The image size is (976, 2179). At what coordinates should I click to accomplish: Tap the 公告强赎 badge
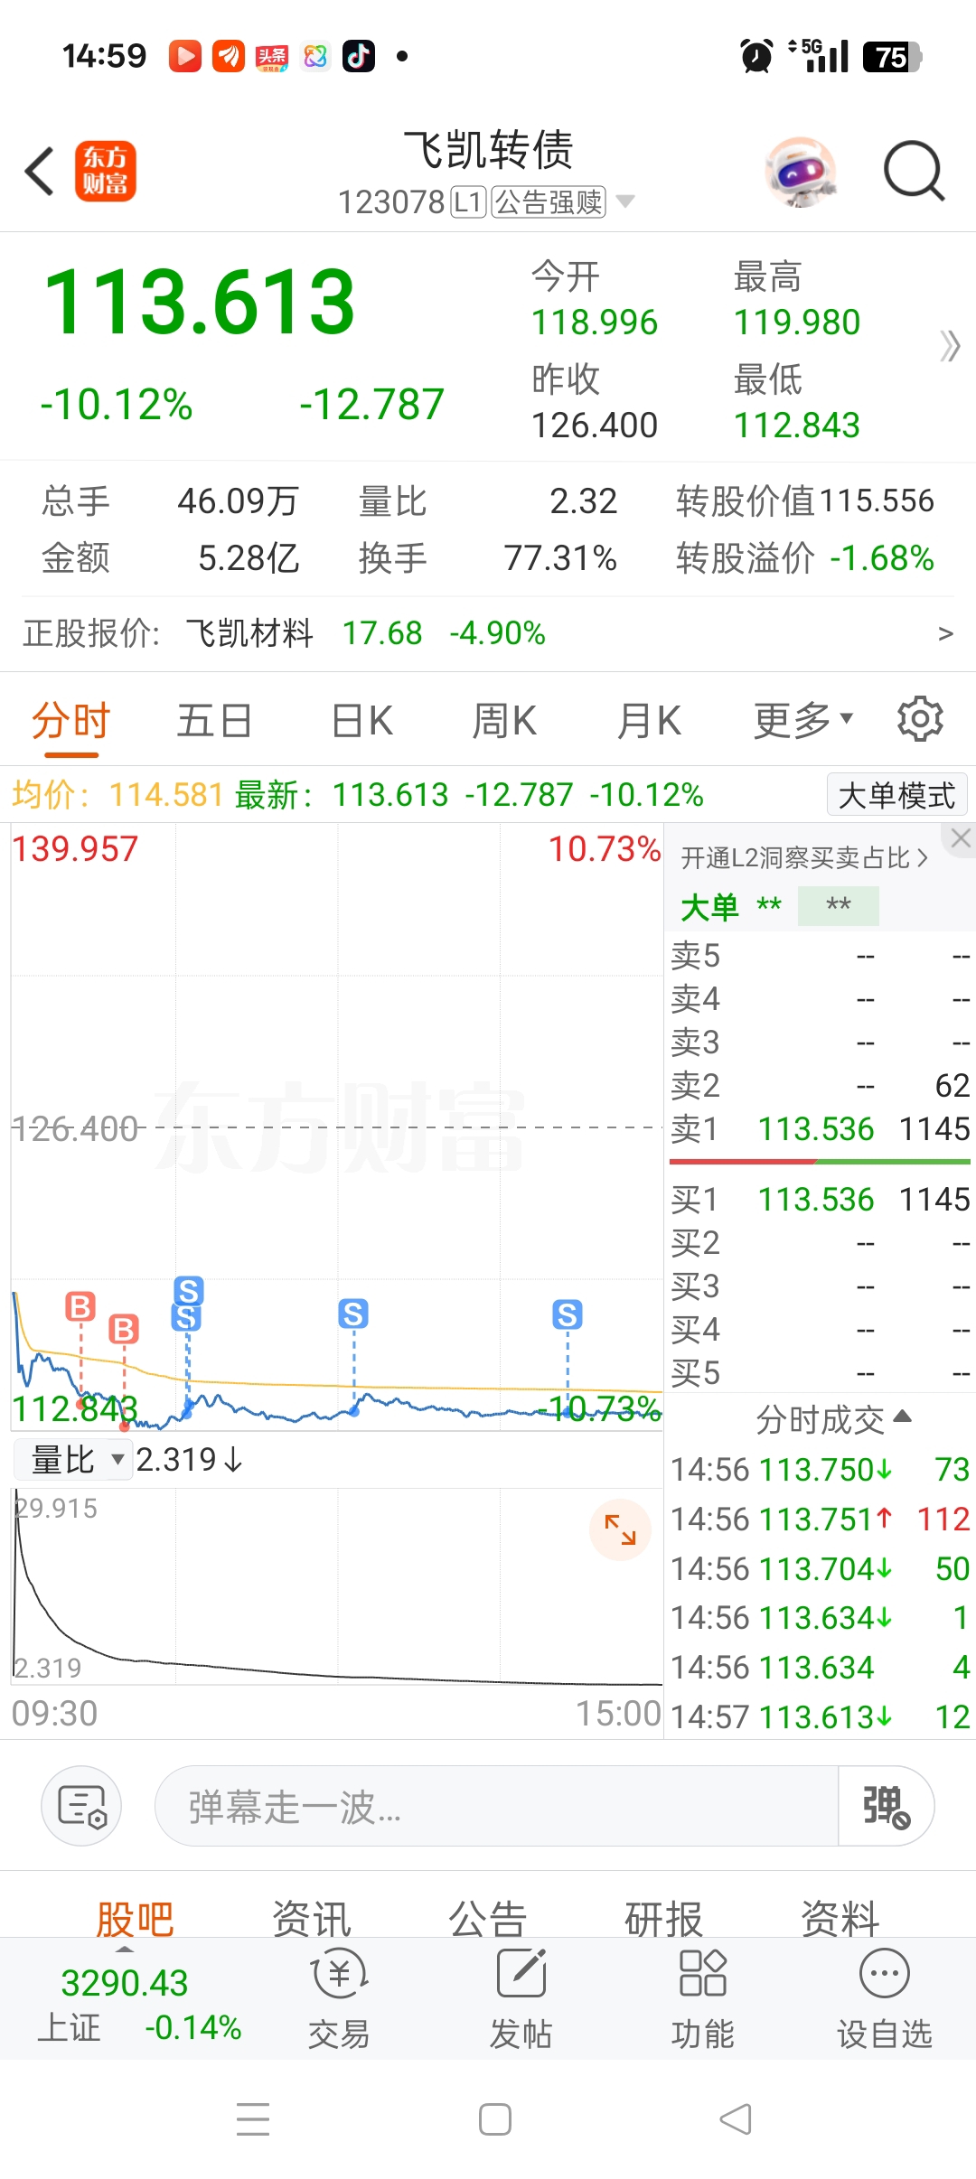549,201
